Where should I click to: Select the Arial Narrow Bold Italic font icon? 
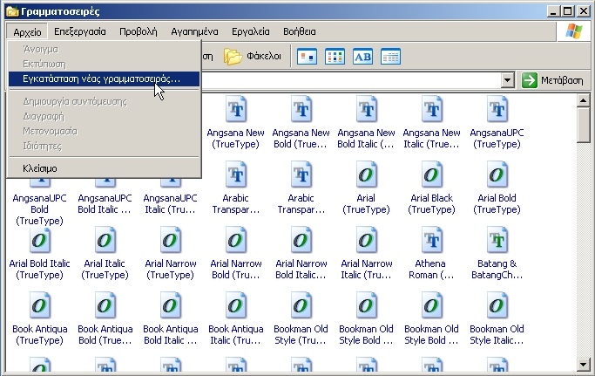(x=301, y=240)
